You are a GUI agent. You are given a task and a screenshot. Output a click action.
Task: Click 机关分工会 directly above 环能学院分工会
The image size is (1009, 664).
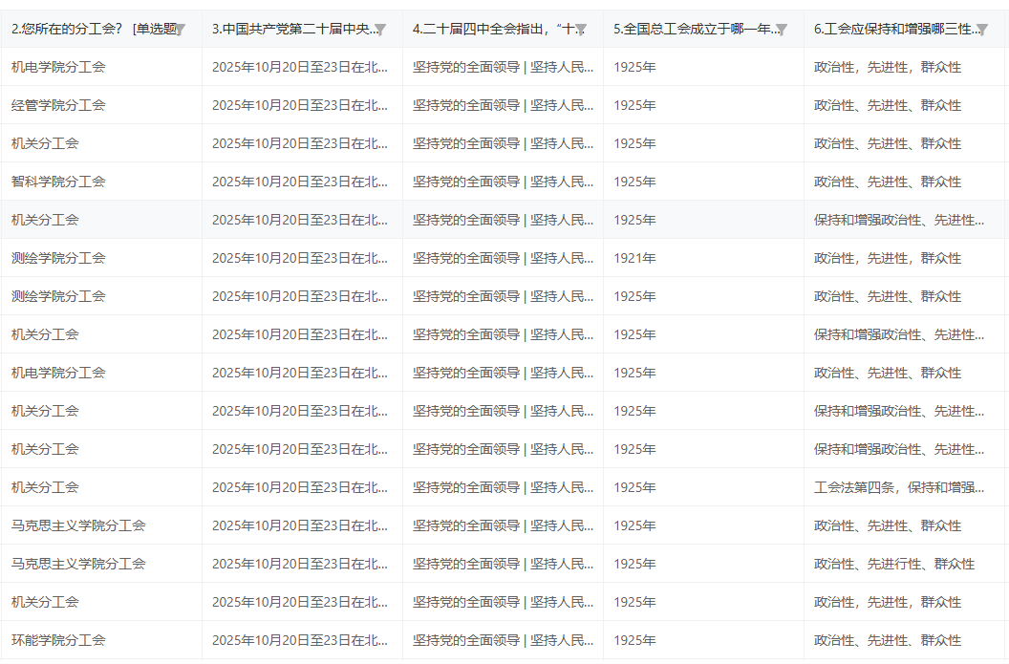pos(45,602)
